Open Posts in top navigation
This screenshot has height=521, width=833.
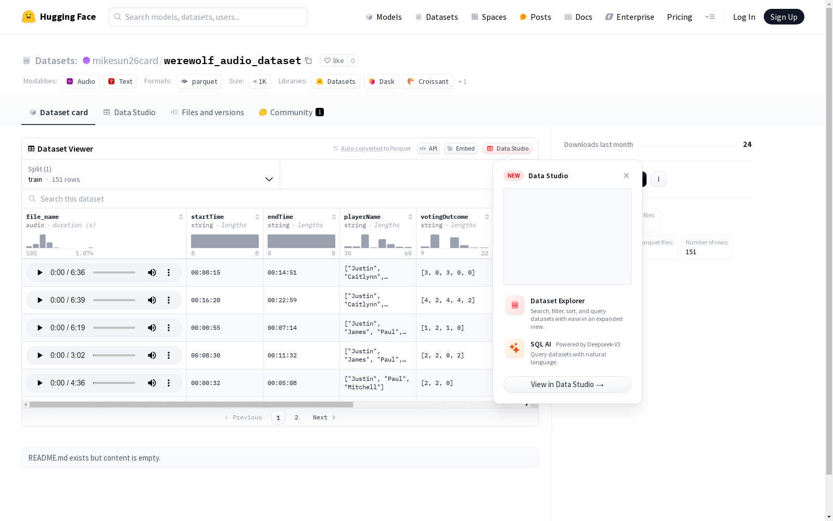click(535, 17)
